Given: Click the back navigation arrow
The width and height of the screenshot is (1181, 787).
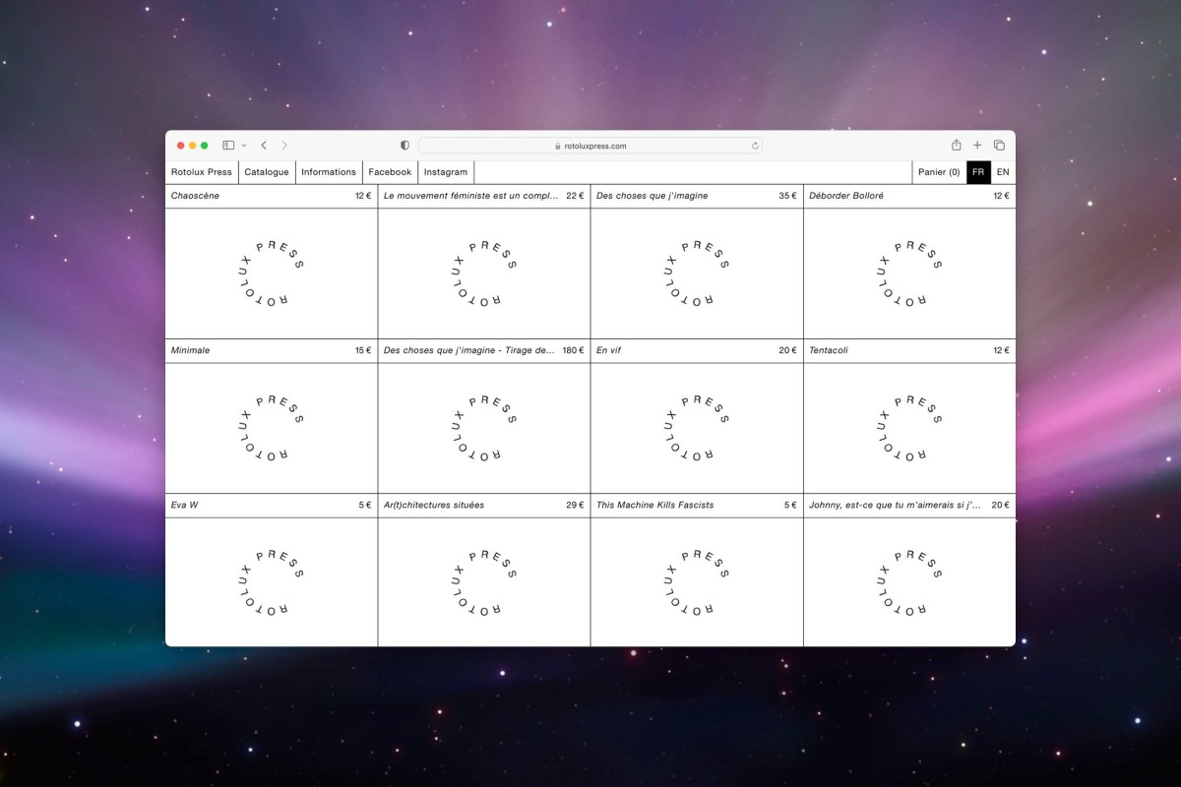Looking at the screenshot, I should coord(264,146).
